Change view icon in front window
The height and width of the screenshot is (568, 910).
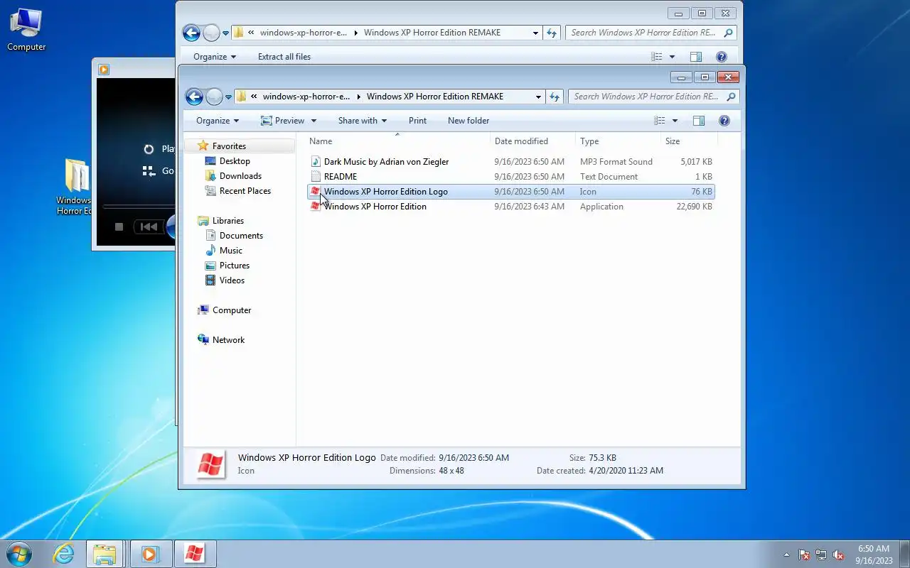pos(660,121)
